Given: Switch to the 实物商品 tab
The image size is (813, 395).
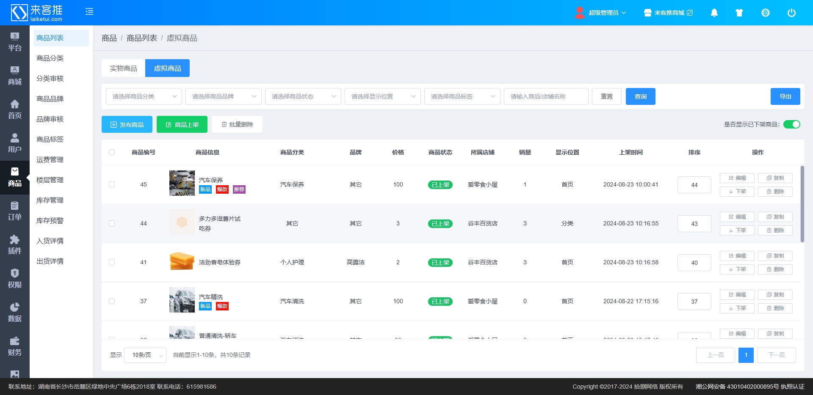Looking at the screenshot, I should coord(123,68).
